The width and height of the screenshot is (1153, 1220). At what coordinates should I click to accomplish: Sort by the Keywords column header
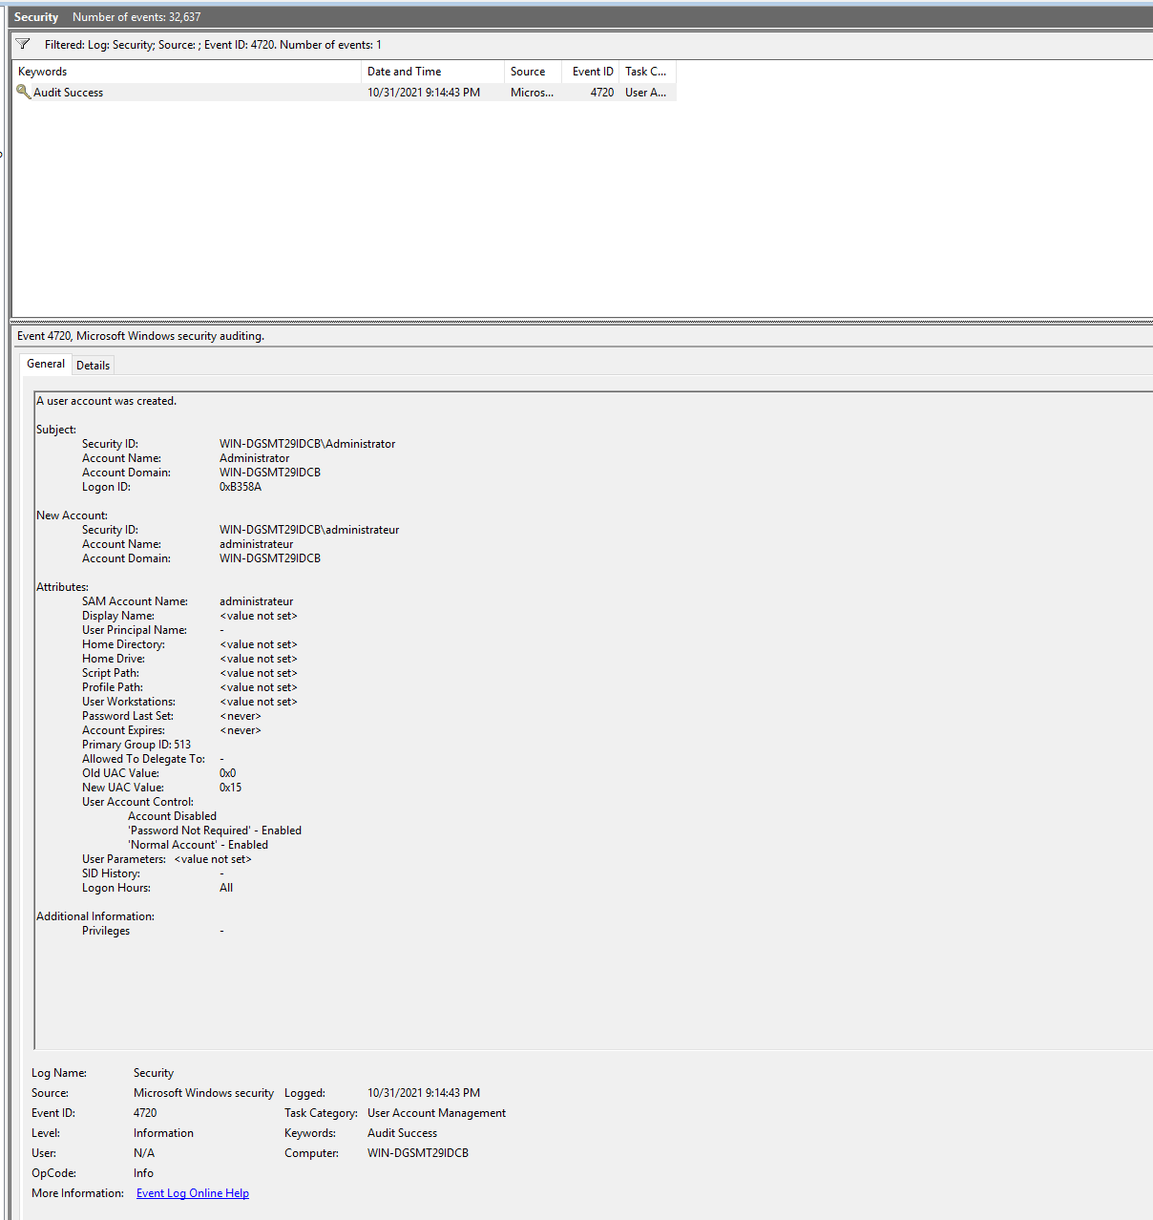43,72
